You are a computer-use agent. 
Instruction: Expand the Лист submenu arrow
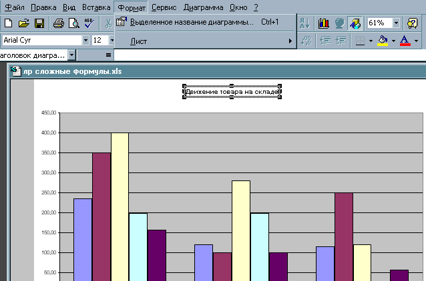click(290, 41)
